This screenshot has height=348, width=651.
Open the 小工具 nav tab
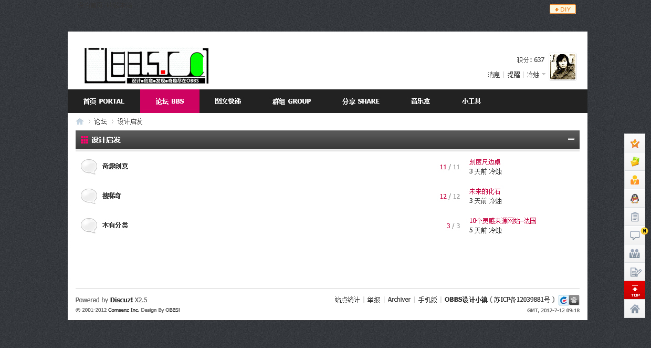[471, 101]
